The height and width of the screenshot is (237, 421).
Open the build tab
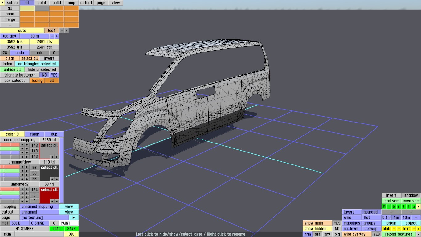tap(57, 3)
